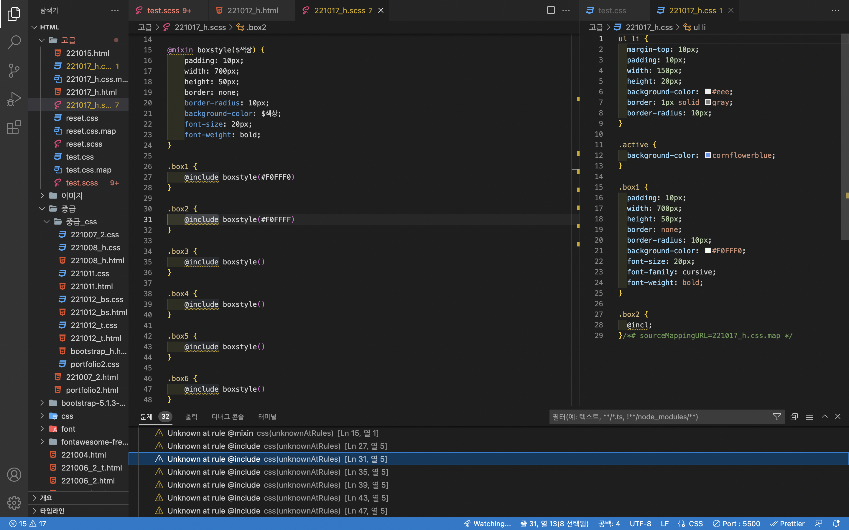
Task: Close the bottom Problems panel
Action: click(x=838, y=416)
